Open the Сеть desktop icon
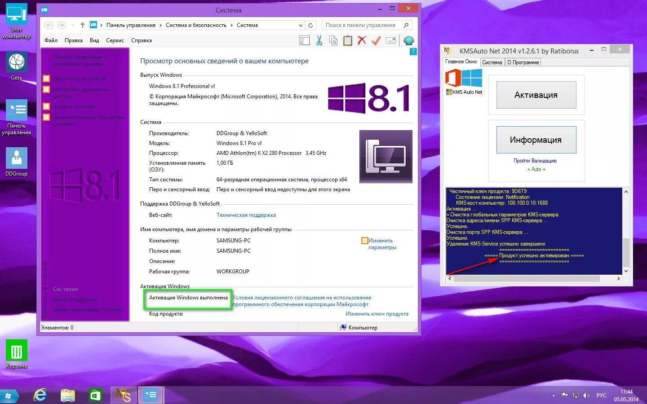The height and width of the screenshot is (404, 647). coord(16,66)
